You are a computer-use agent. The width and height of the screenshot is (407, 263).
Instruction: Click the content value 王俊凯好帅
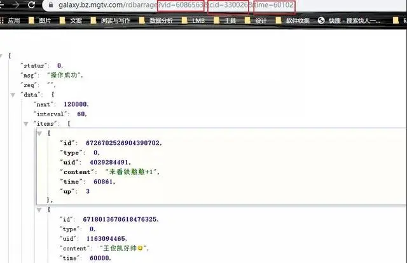123,248
